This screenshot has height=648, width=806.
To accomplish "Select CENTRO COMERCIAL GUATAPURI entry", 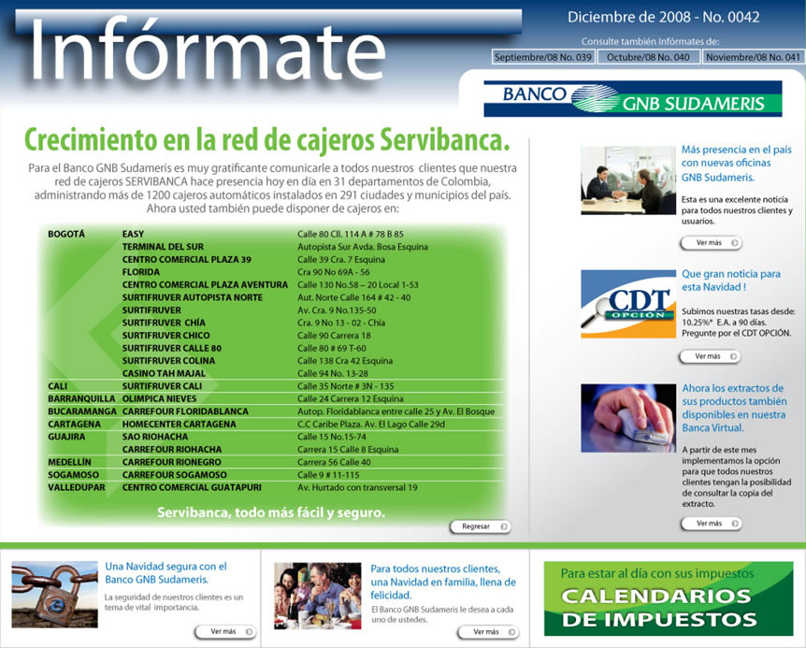I will tap(192, 488).
